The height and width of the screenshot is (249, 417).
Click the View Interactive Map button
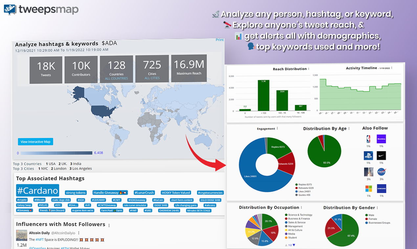click(x=35, y=142)
